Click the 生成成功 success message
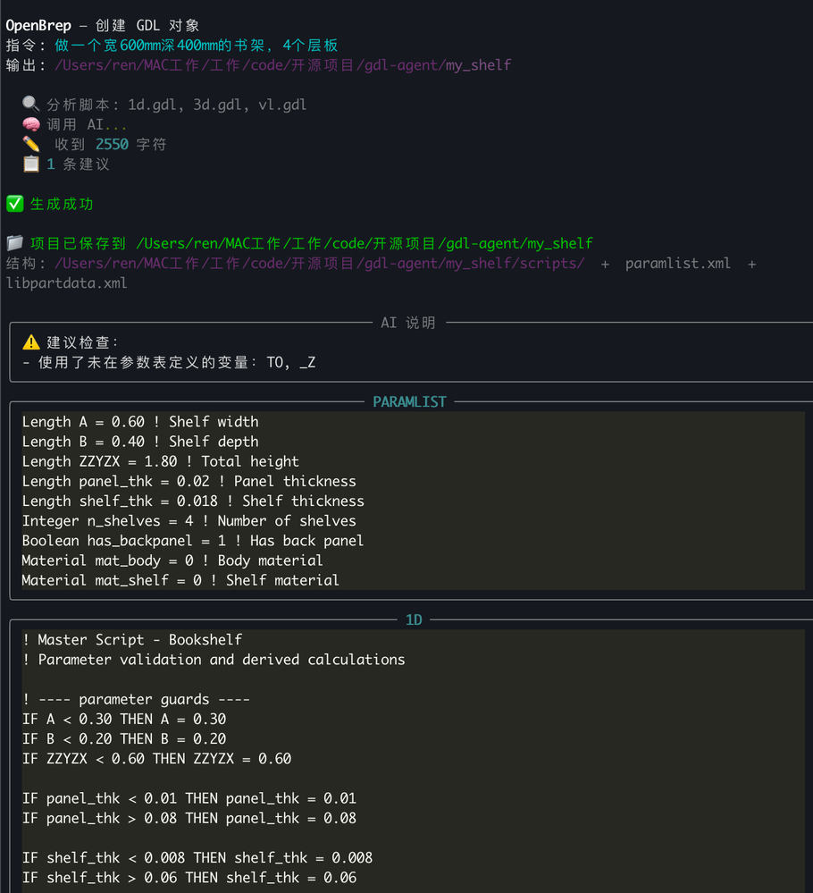813x893 pixels. click(x=62, y=204)
